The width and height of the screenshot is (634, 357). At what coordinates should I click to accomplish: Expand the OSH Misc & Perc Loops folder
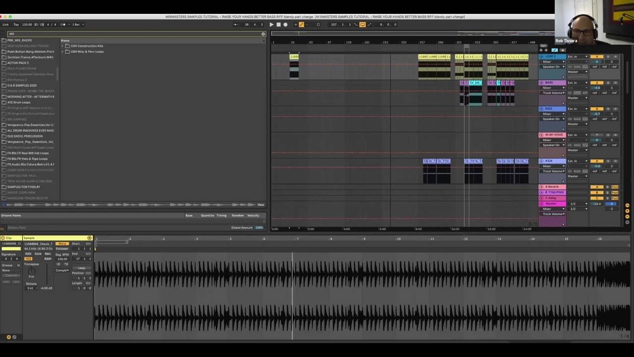[63, 52]
